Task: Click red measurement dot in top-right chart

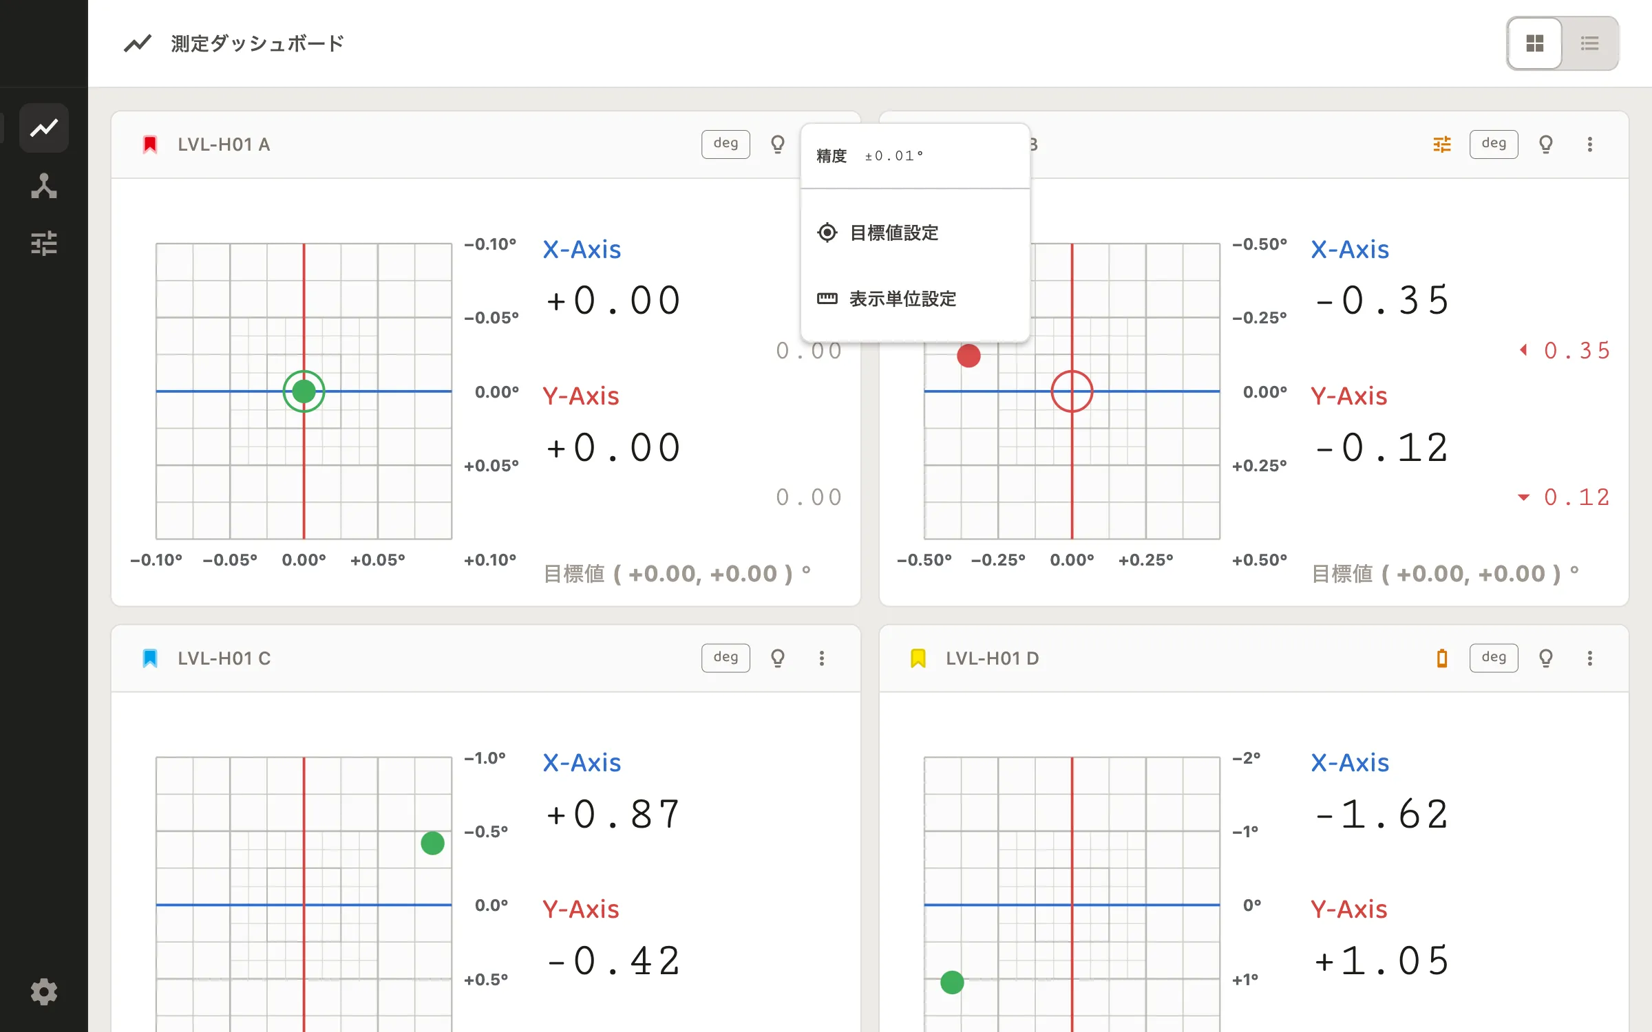Action: (x=968, y=356)
